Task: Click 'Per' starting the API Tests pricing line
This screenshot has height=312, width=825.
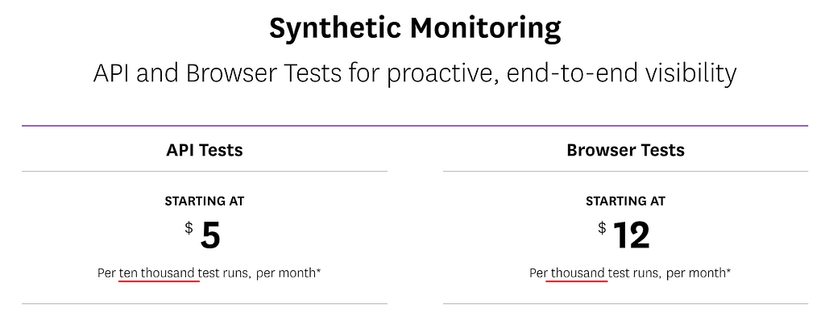Action: (x=106, y=273)
